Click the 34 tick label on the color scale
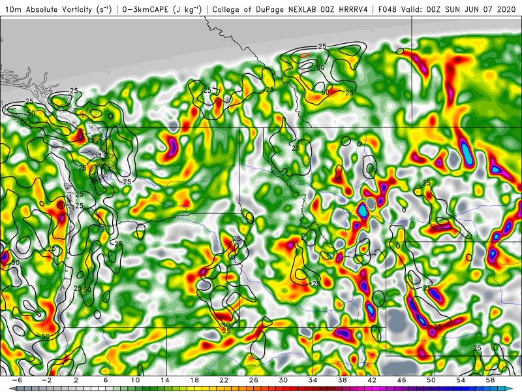This screenshot has width=522, height=392. (x=313, y=380)
